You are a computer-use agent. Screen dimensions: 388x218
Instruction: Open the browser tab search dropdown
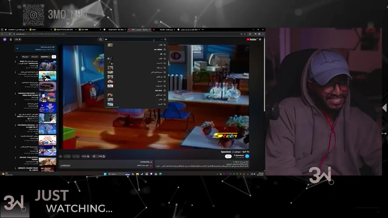2,30
